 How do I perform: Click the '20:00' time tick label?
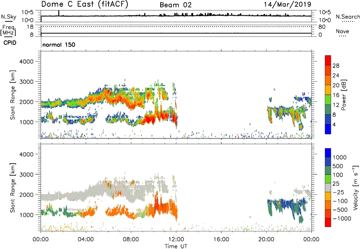pos(266,240)
